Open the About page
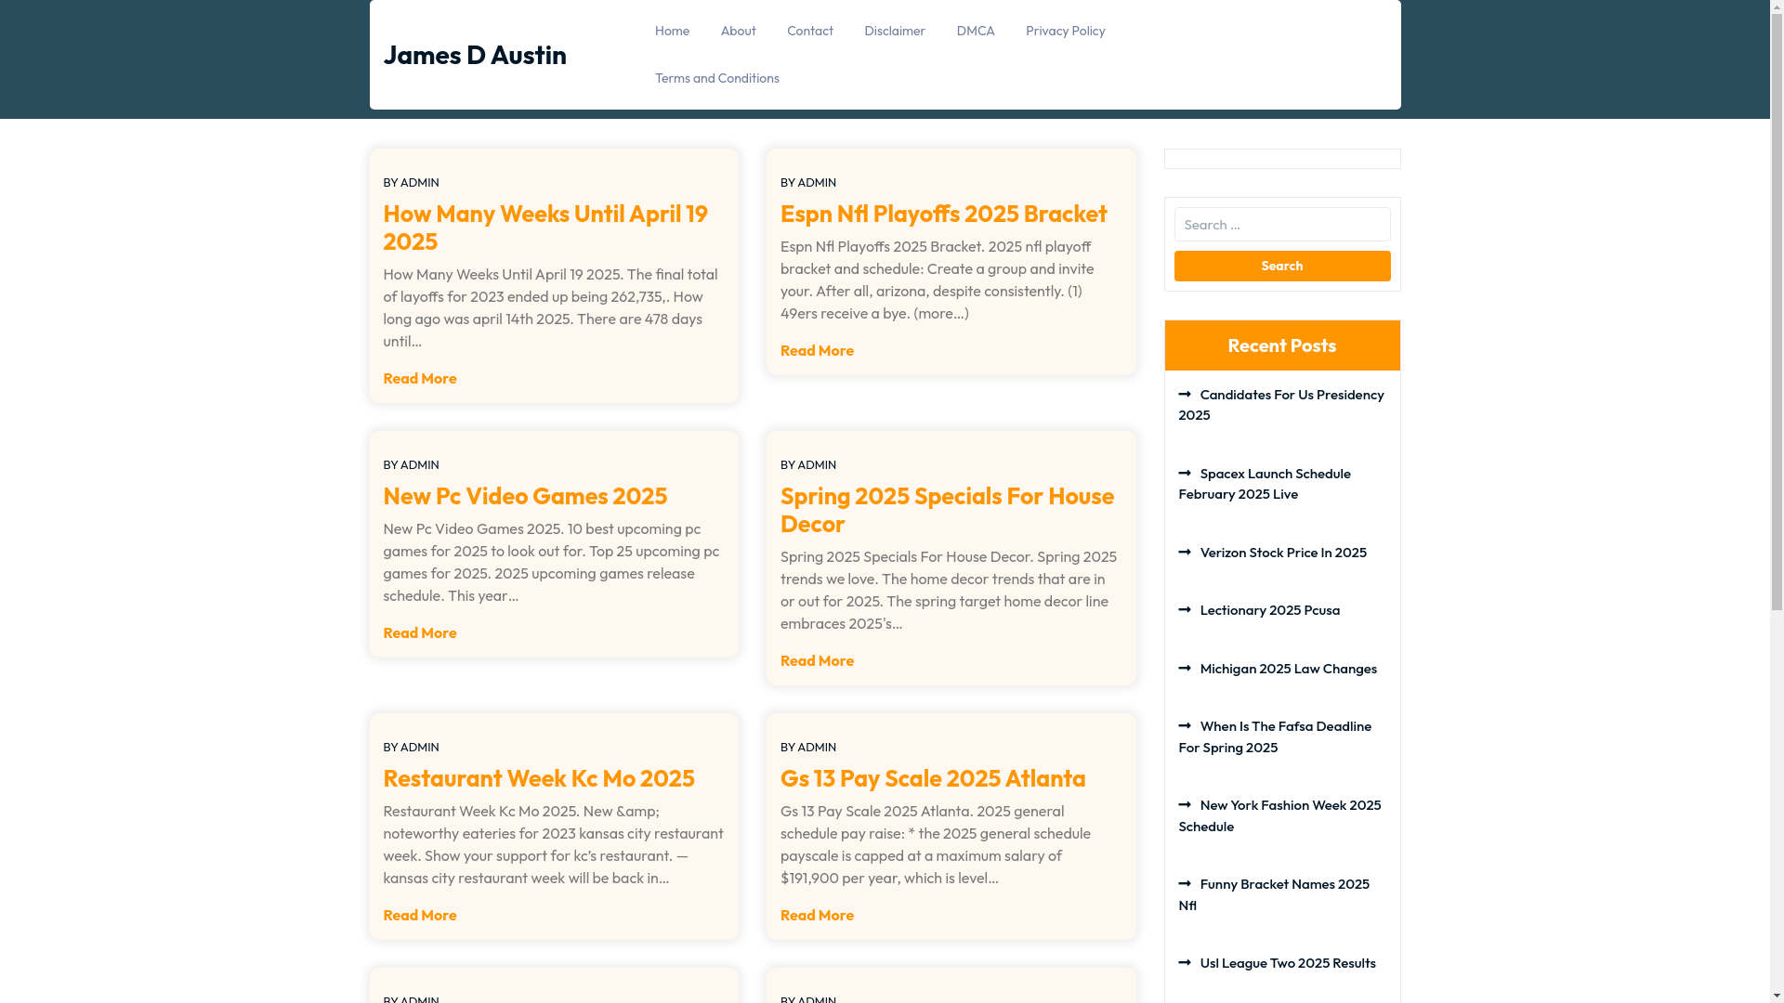Screen dimensions: 1784x1003 coord(738,31)
